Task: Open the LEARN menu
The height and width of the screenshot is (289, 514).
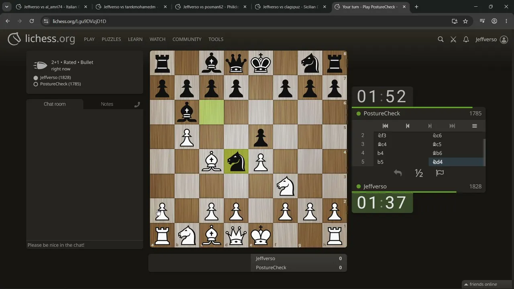Action: (x=135, y=39)
